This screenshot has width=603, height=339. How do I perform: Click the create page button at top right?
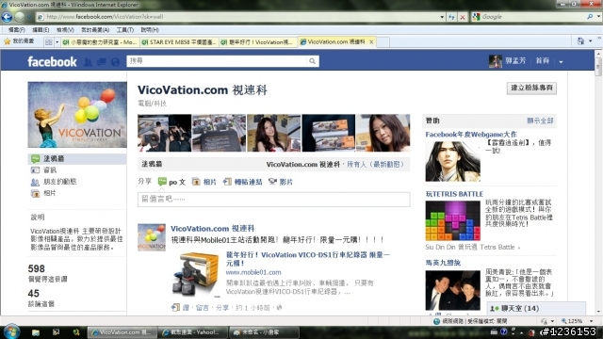pyautogui.click(x=531, y=88)
